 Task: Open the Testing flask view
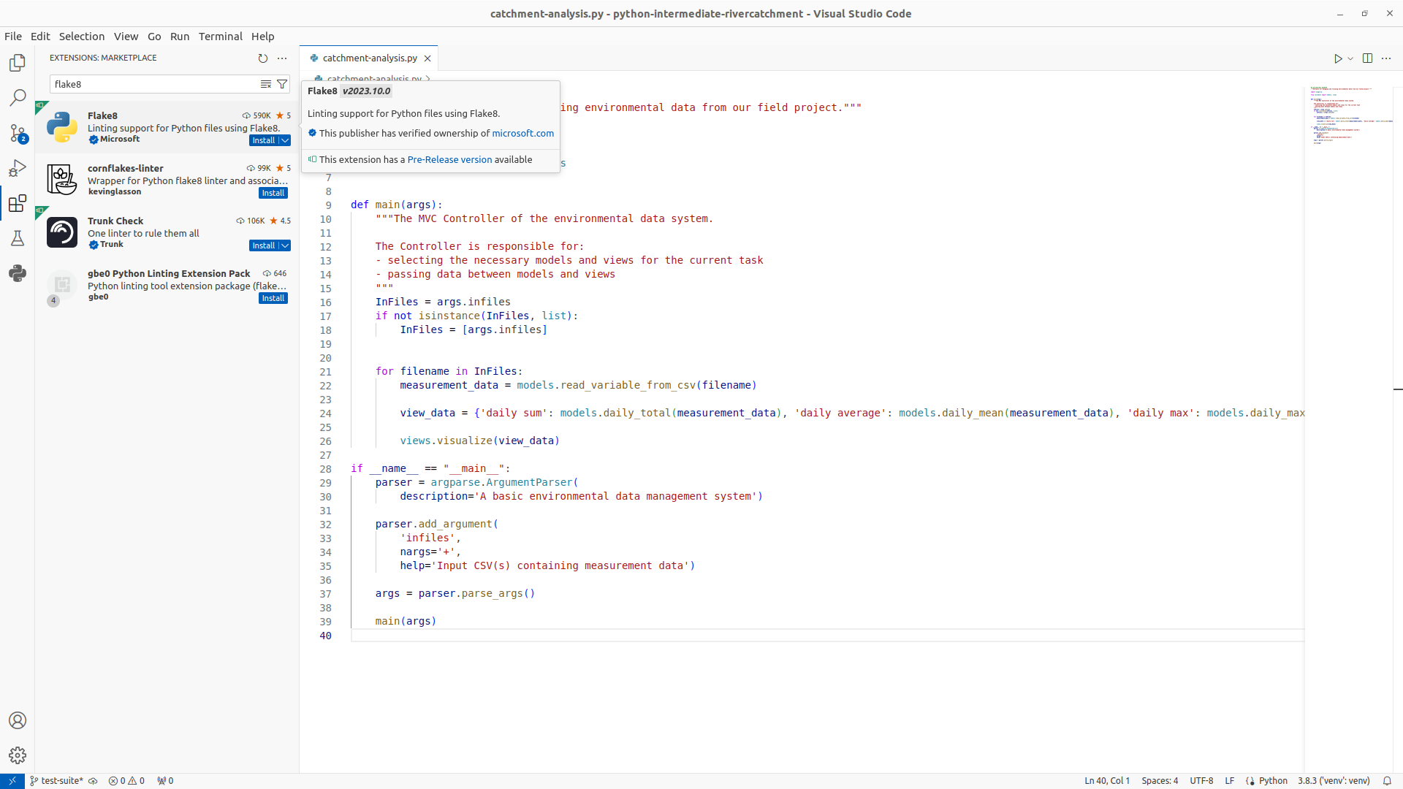tap(18, 238)
